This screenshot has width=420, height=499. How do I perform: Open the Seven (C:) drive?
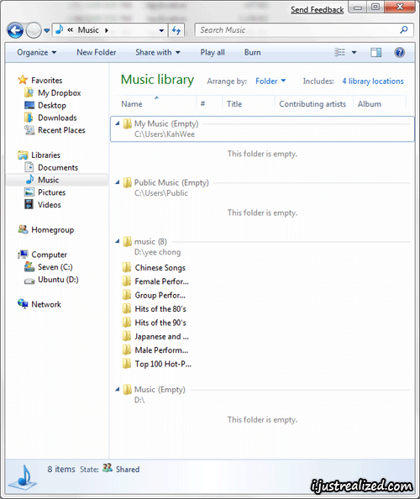coord(49,266)
